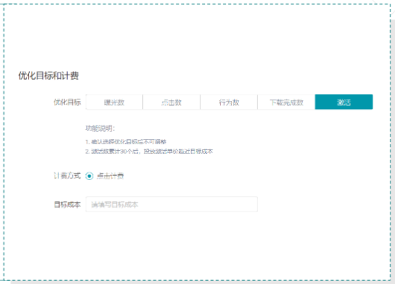This screenshot has width=395, height=284.
Task: Pick the 下载完成数 option
Action: 287,102
